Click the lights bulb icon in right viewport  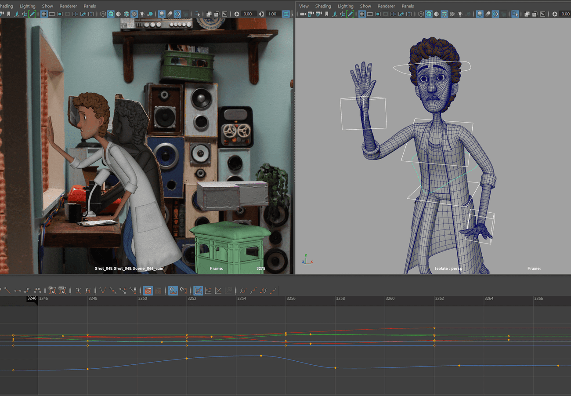[460, 14]
